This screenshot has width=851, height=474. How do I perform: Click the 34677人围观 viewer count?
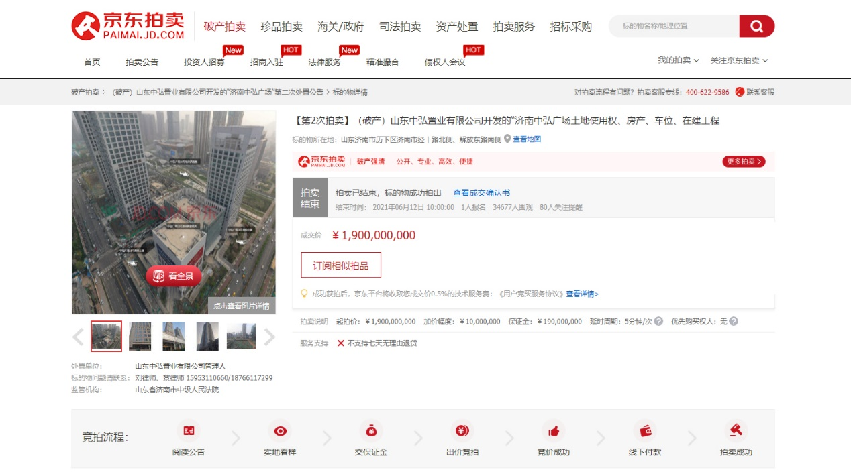click(x=513, y=207)
